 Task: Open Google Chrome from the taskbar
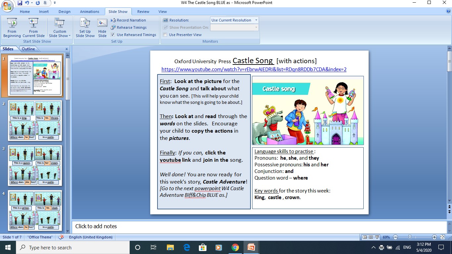[x=235, y=247]
